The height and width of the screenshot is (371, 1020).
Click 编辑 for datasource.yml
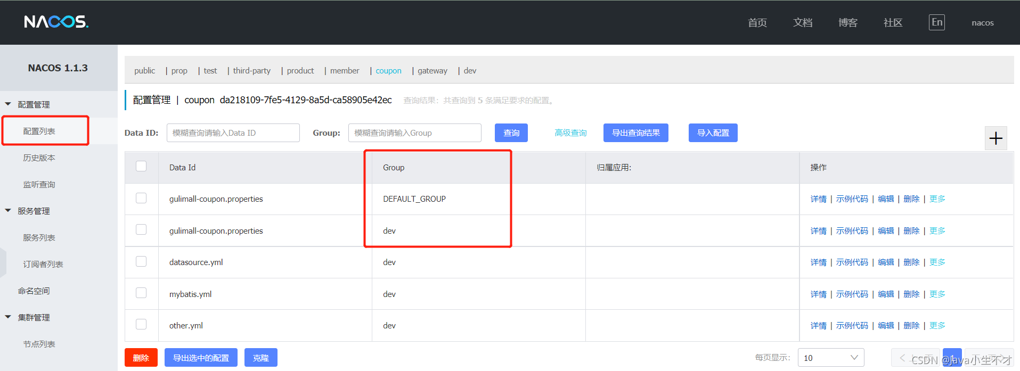click(886, 262)
